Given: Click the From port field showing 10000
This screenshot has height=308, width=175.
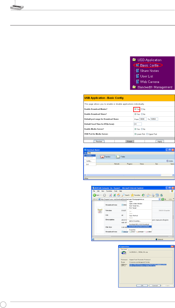Looking at the screenshot, I should [x=143, y=119].
